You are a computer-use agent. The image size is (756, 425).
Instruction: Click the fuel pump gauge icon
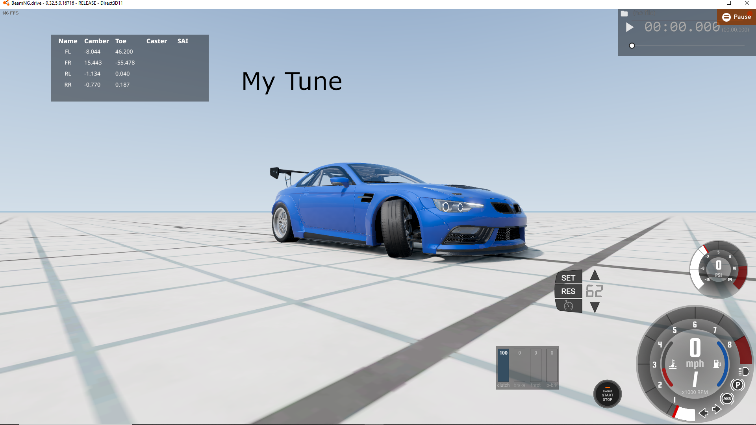click(x=717, y=364)
